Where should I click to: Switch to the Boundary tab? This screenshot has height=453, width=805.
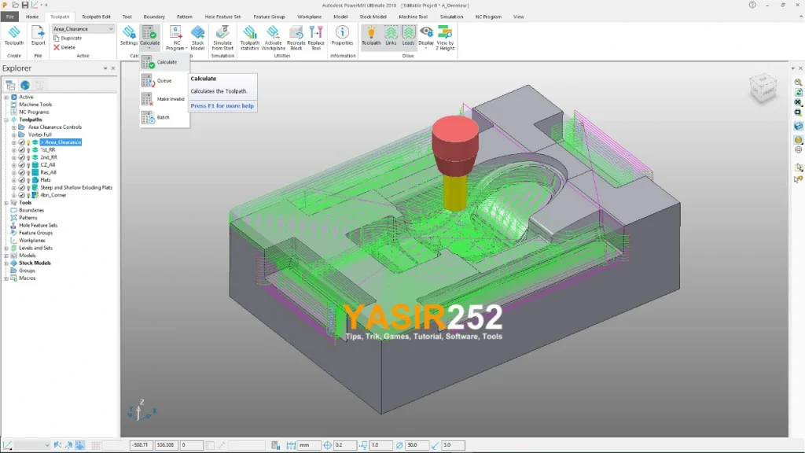[154, 17]
